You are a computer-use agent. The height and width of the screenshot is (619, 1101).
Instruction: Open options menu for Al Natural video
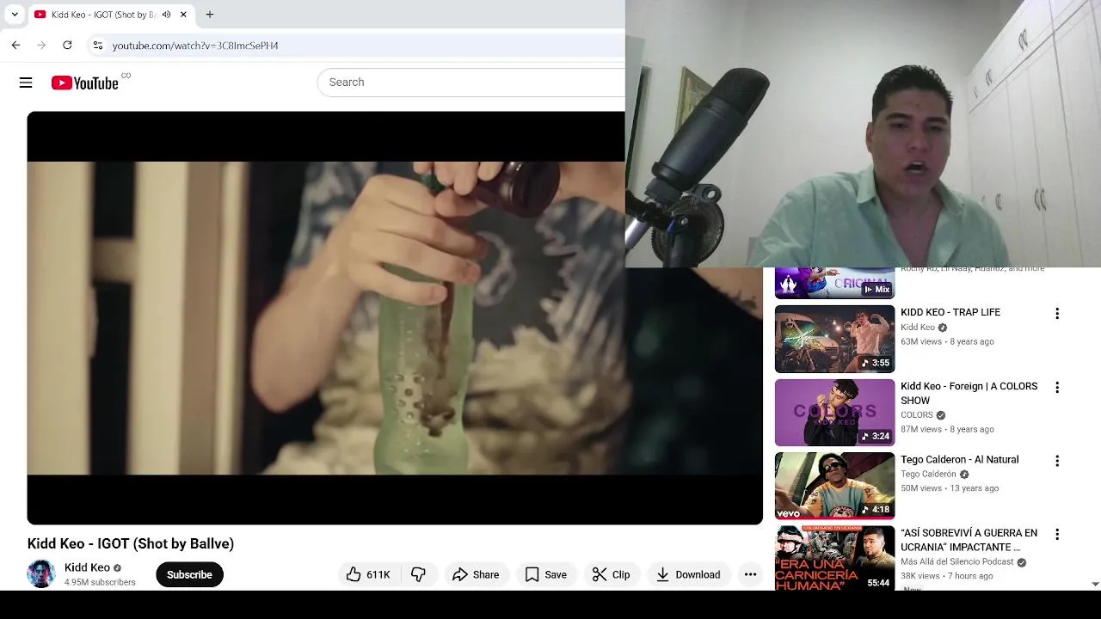[1057, 461]
